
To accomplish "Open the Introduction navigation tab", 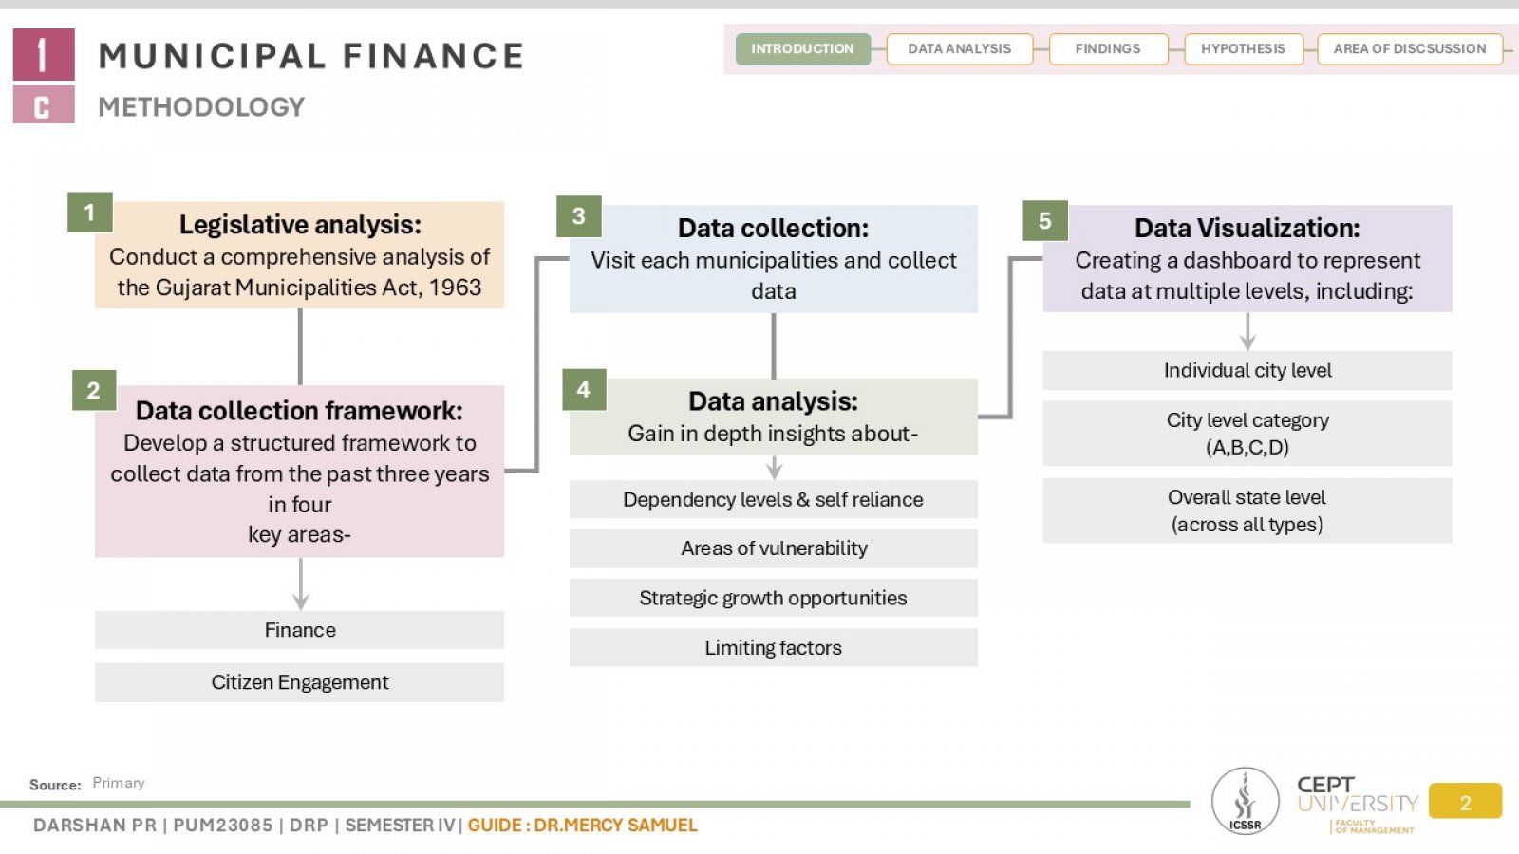I will [802, 48].
